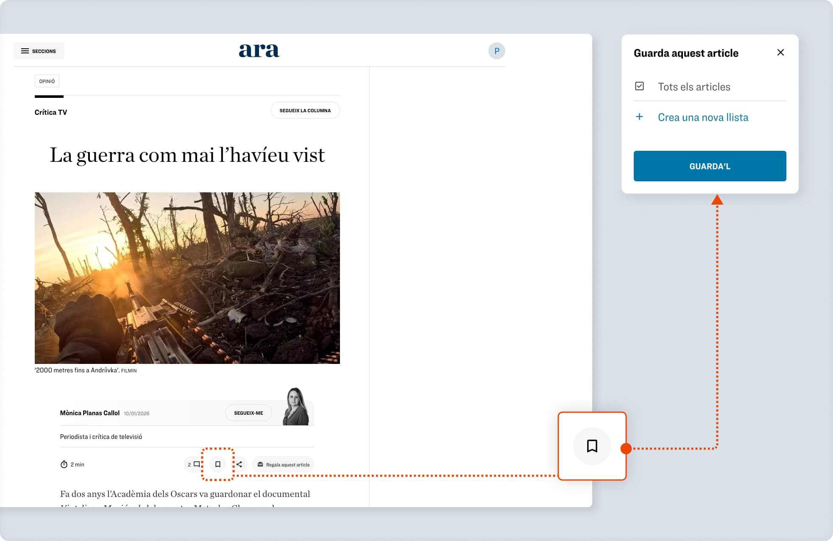
Task: Click the share icon in the article toolbar
Action: click(240, 464)
